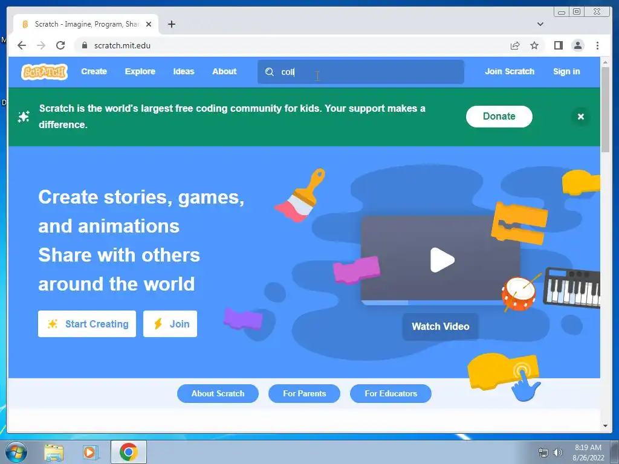Dismiss the donate banner with X

point(581,117)
